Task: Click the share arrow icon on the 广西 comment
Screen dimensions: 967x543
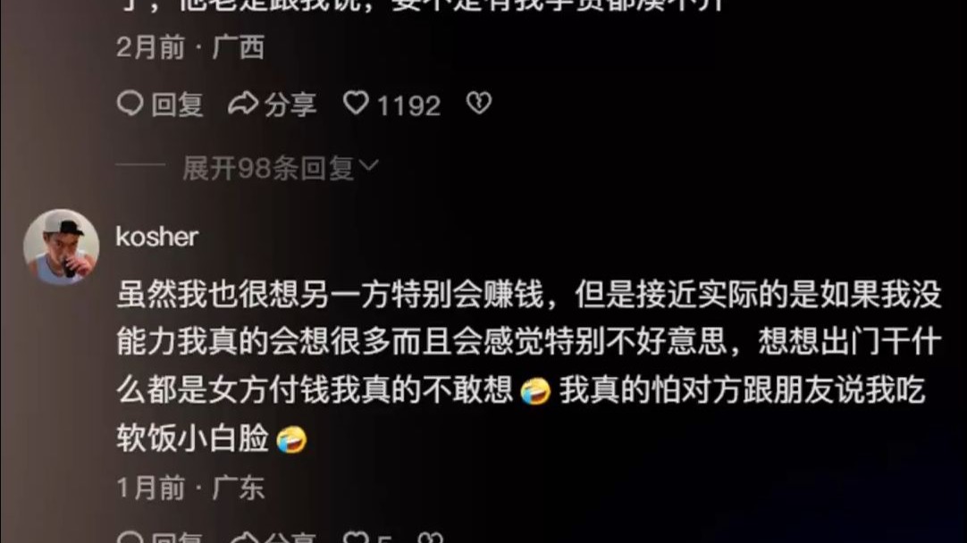Action: click(243, 104)
